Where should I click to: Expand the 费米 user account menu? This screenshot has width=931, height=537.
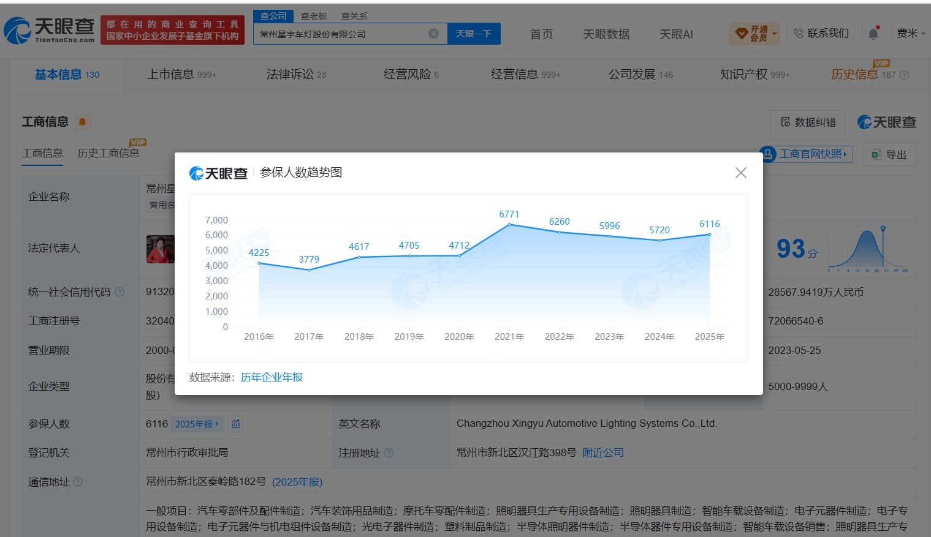(x=911, y=33)
